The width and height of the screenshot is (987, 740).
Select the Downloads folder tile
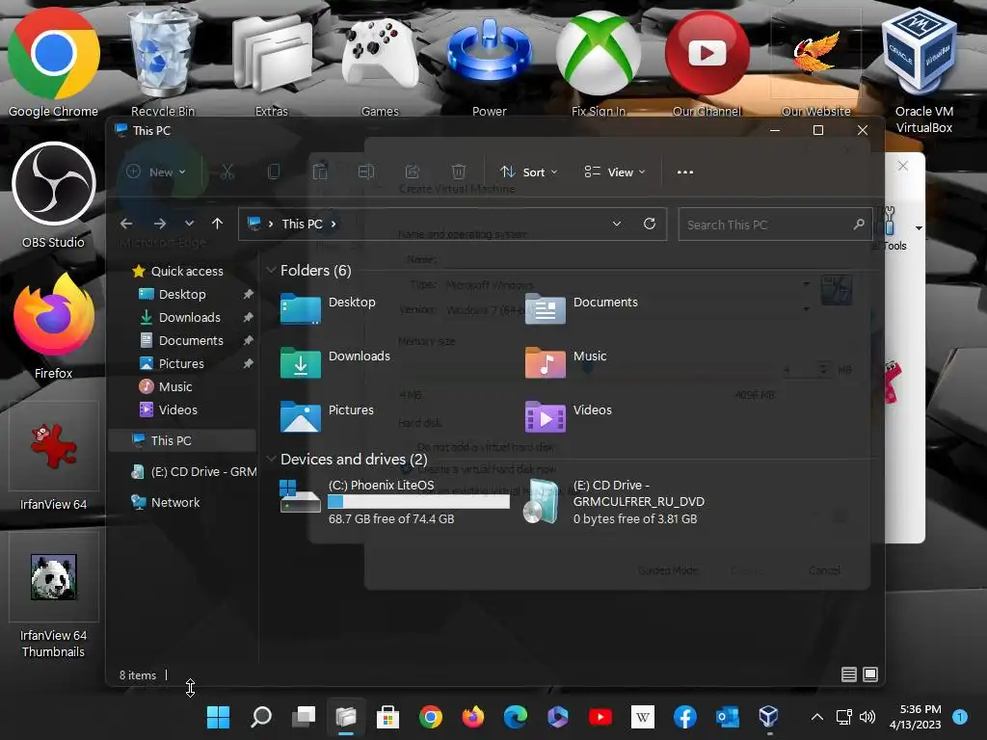[x=334, y=362]
